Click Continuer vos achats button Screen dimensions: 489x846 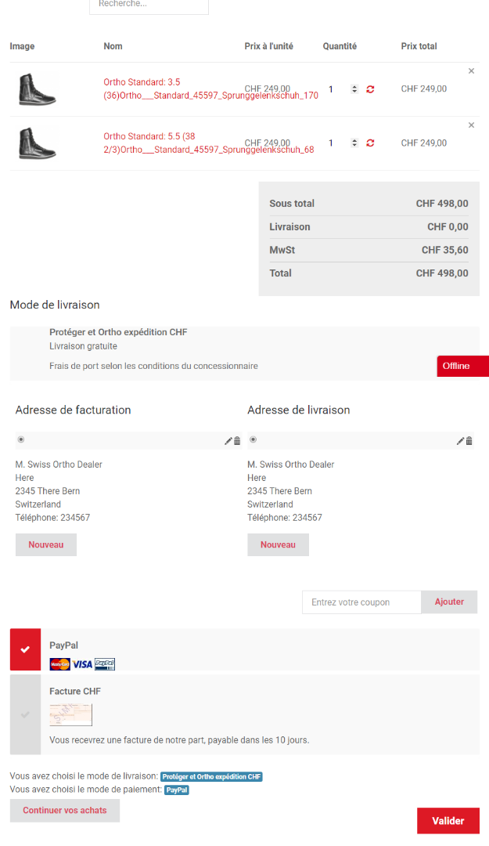(x=65, y=811)
